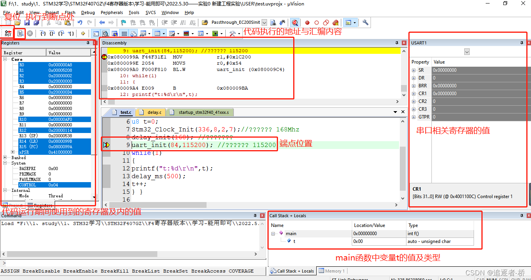Open the Peripherals menu

click(112, 12)
